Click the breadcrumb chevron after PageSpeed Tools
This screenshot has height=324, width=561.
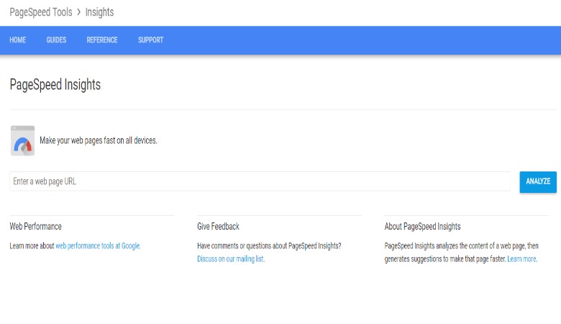click(x=78, y=12)
